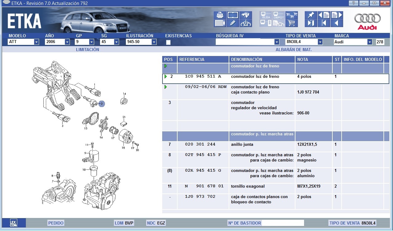Viewport: 393px width, 231px height.
Task: Click the pushpin icon
Action: tap(311, 15)
